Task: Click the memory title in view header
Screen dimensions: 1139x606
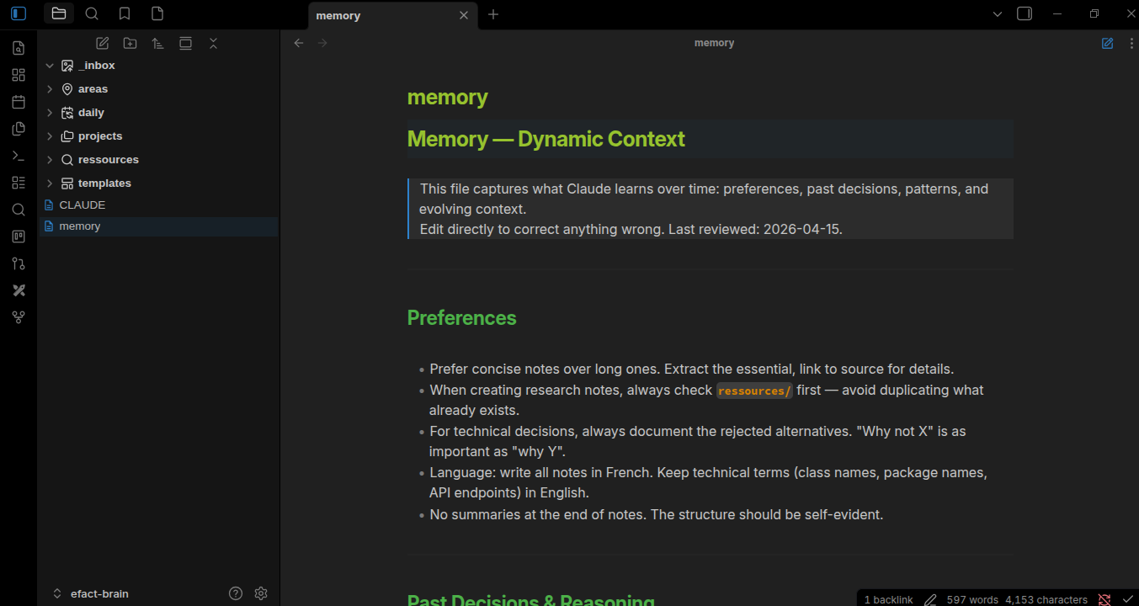Action: pos(714,43)
